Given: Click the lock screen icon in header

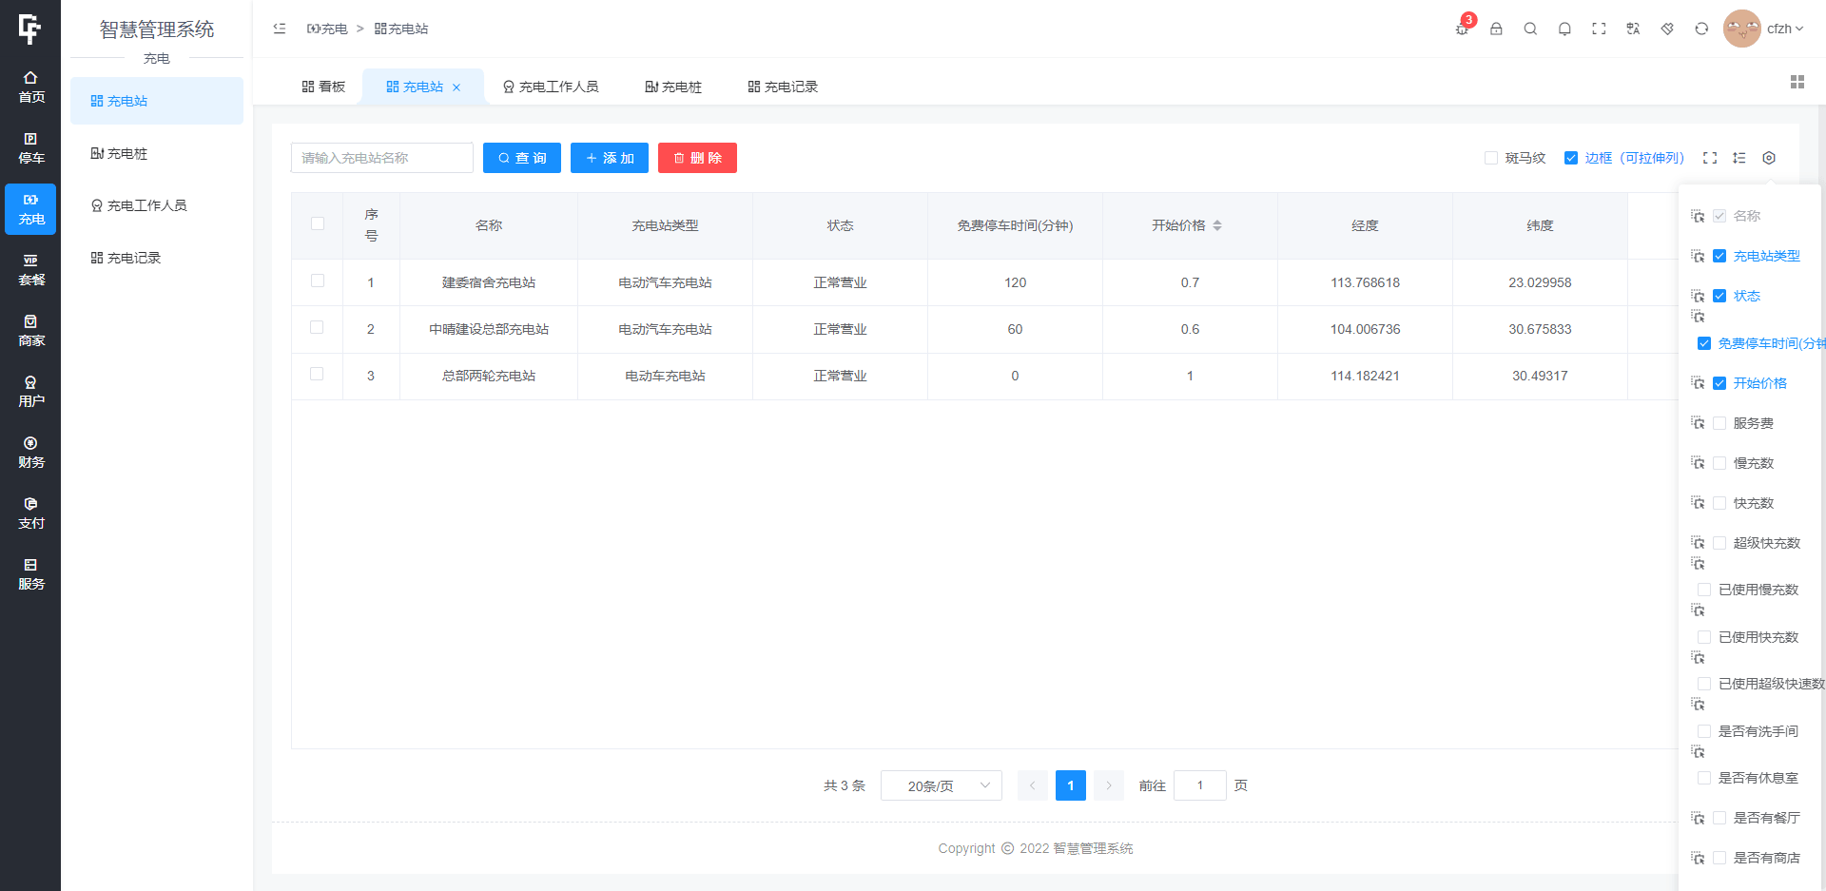Looking at the screenshot, I should [1496, 29].
